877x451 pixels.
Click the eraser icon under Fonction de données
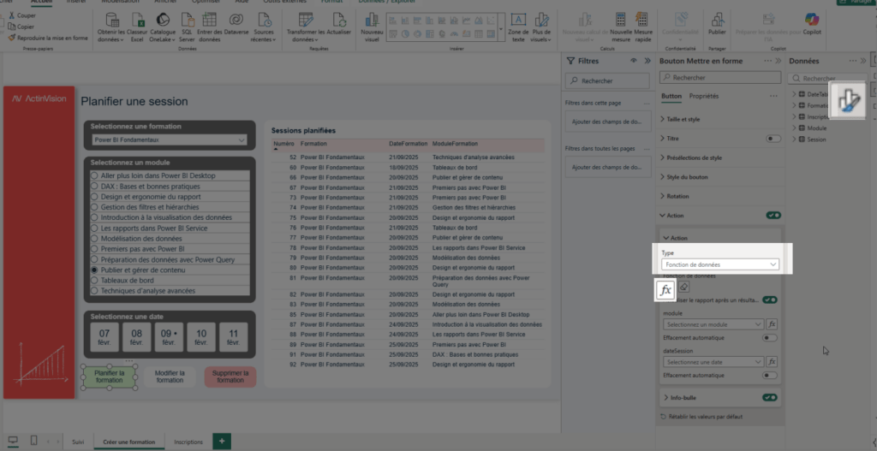pyautogui.click(x=684, y=288)
